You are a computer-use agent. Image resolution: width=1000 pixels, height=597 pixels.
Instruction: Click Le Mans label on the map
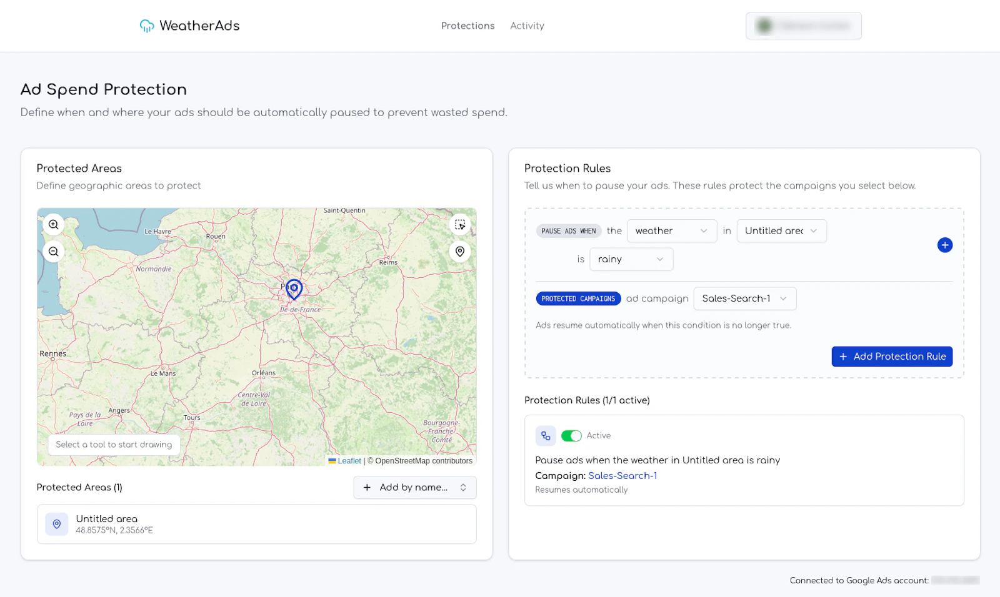point(163,373)
